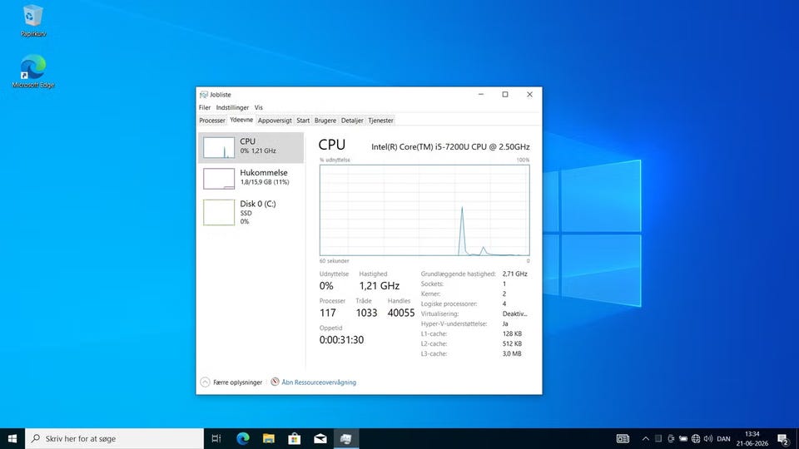This screenshot has width=799, height=449.
Task: Collapse view with Færre oplysninger arrow
Action: tap(205, 382)
